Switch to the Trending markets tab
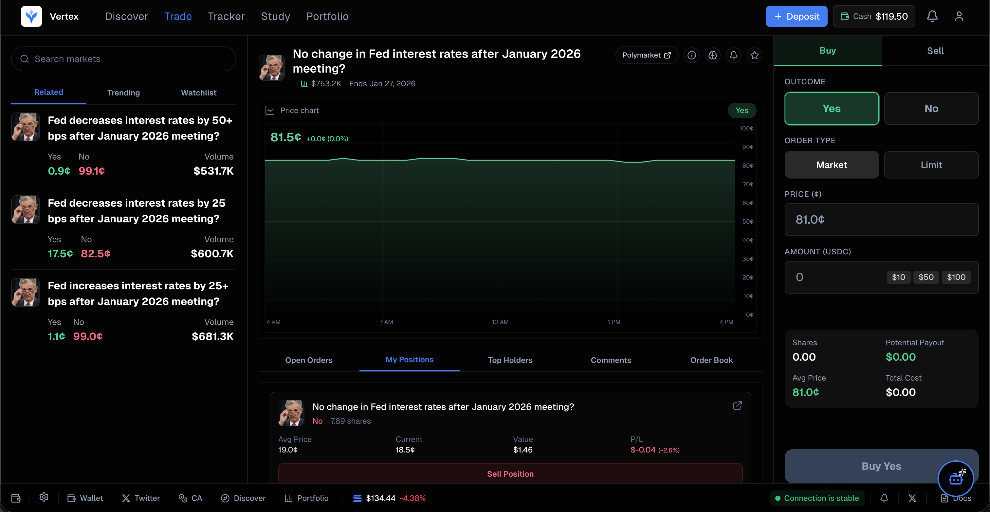The image size is (990, 512). click(123, 93)
